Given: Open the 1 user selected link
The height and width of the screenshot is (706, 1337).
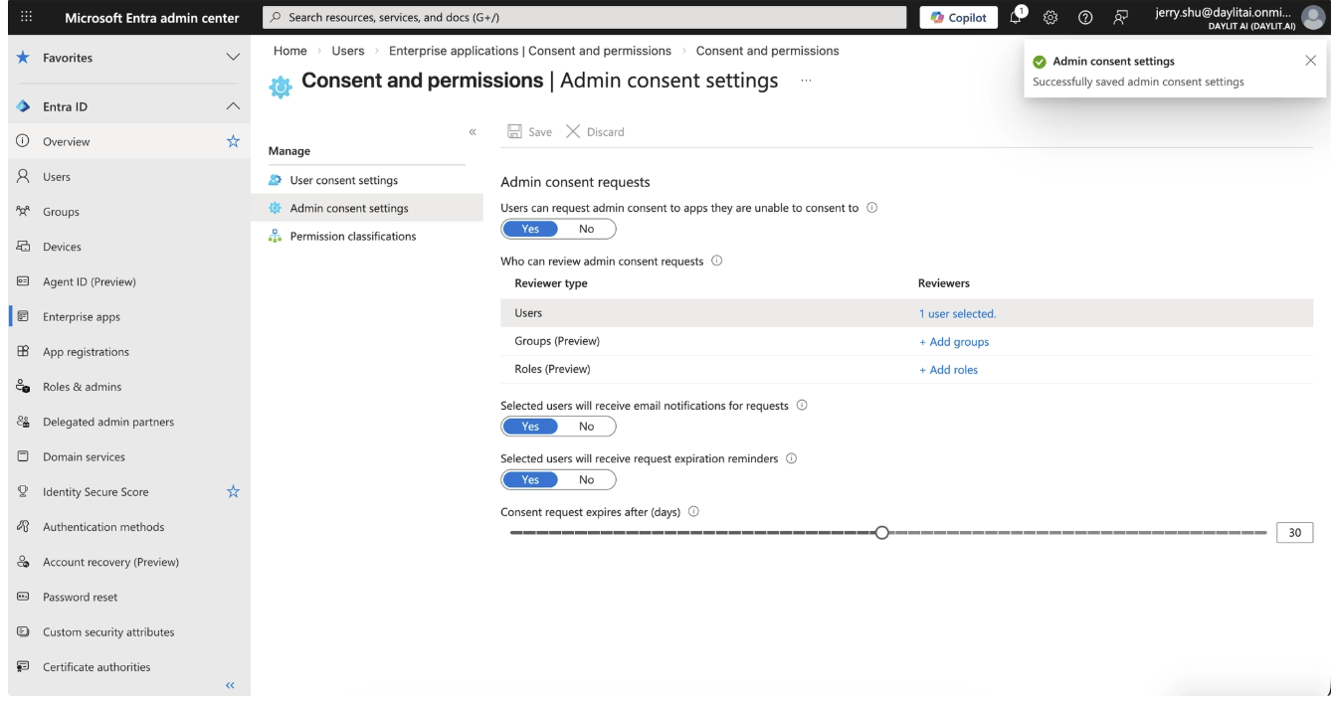Looking at the screenshot, I should point(957,313).
